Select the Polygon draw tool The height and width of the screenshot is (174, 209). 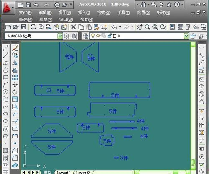click(5, 70)
